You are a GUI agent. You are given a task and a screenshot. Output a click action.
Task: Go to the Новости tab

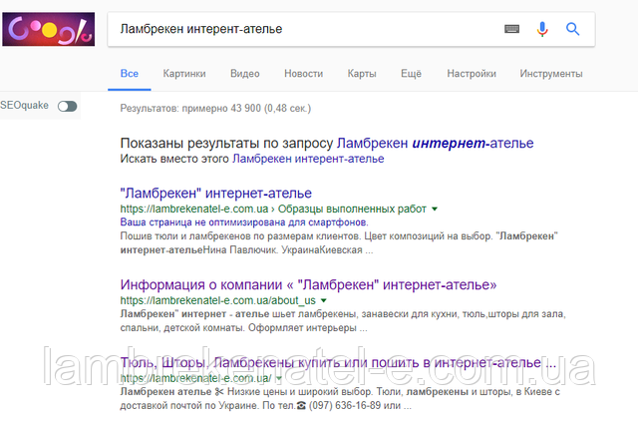tap(303, 74)
